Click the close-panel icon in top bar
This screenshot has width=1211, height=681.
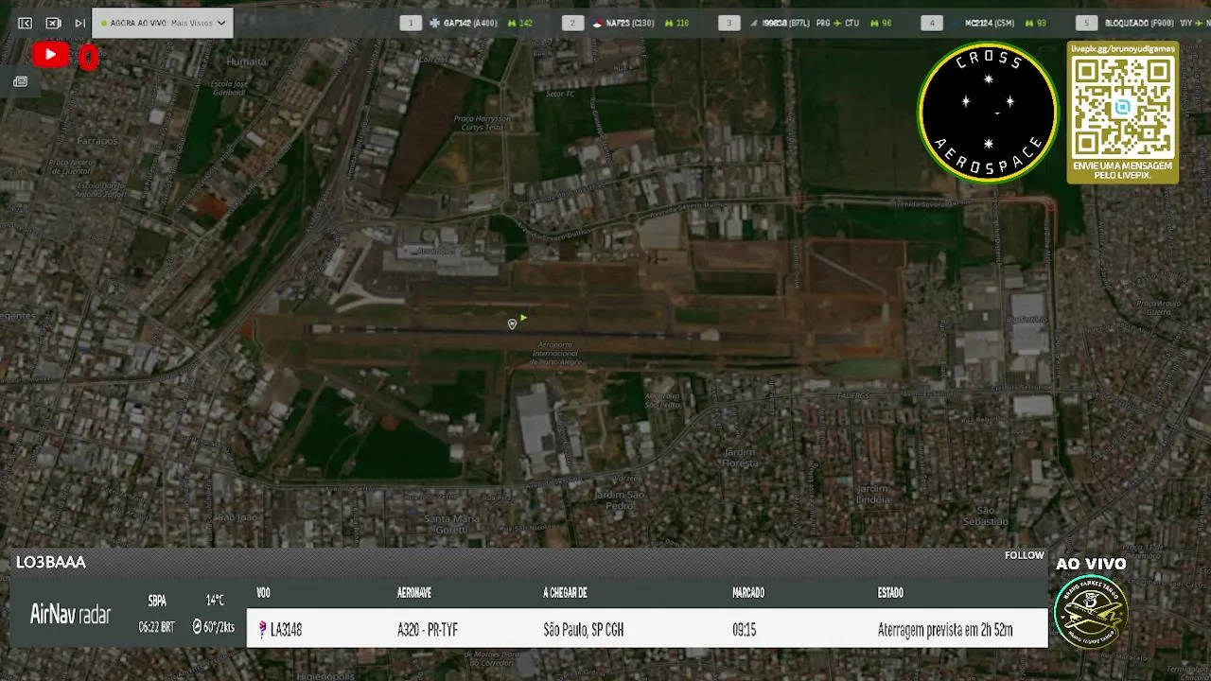pyautogui.click(x=53, y=23)
